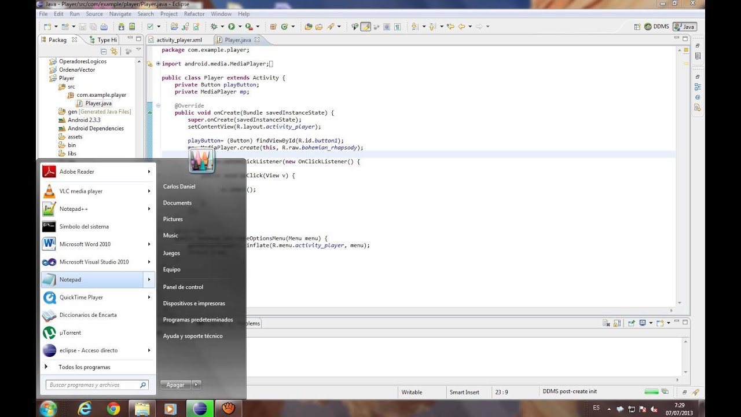The image size is (741, 417).
Task: Open the Music library link
Action: (x=171, y=235)
